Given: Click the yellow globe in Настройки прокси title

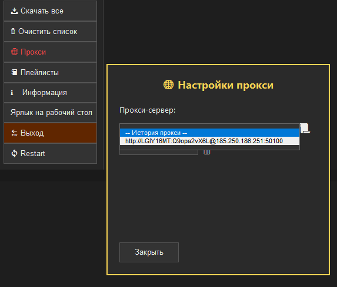Looking at the screenshot, I should click(168, 85).
